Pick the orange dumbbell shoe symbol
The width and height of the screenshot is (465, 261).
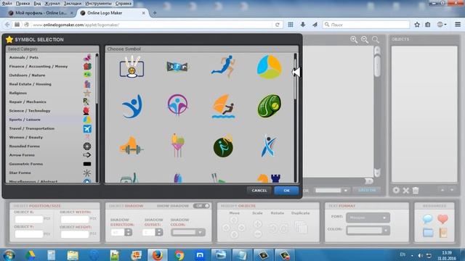tap(132, 146)
